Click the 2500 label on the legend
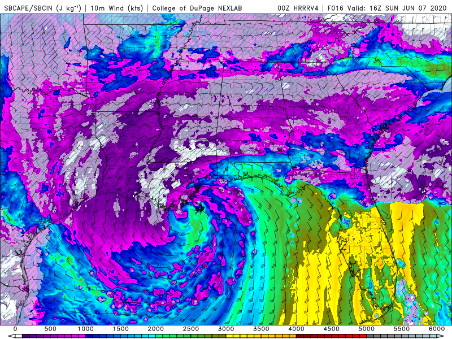The image size is (452, 339). (x=191, y=329)
